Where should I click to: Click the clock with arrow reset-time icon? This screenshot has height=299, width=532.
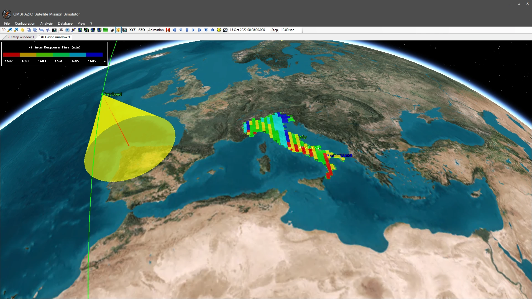[x=225, y=30]
